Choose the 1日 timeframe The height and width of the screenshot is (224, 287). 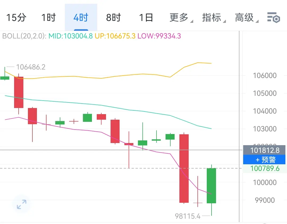pyautogui.click(x=146, y=18)
